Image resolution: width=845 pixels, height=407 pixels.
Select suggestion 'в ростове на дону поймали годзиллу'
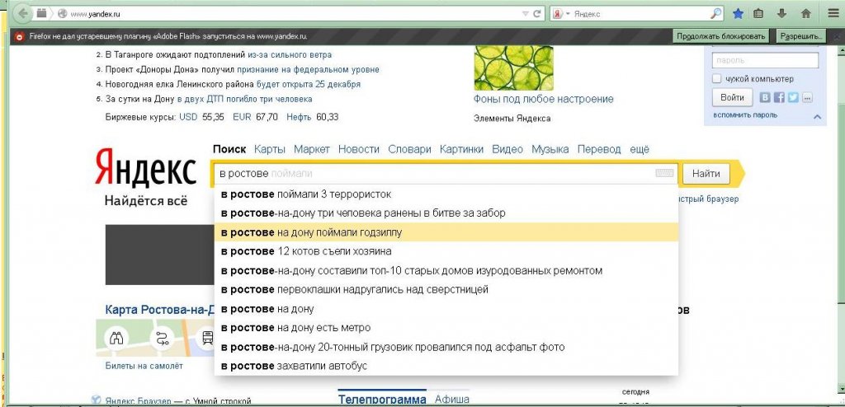click(x=446, y=233)
